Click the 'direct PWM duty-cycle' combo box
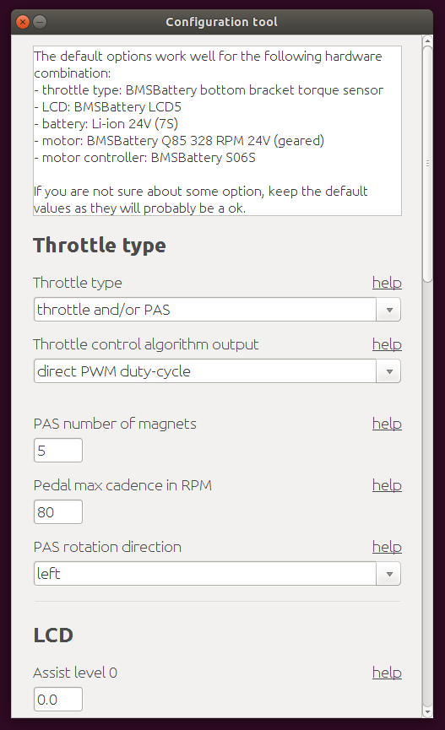This screenshot has height=730, width=445. point(217,371)
